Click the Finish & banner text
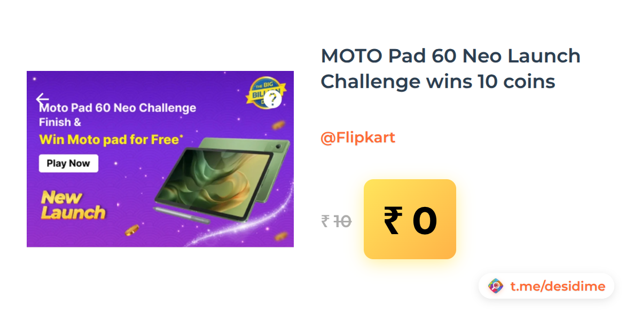The width and height of the screenshot is (641, 320). (60, 122)
